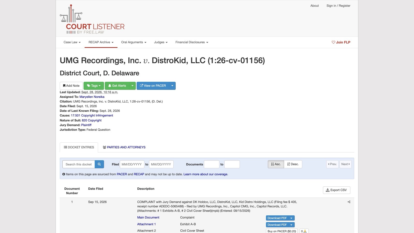Viewport: 414px width, 233px height.
Task: Click the Next page button
Action: (345, 164)
